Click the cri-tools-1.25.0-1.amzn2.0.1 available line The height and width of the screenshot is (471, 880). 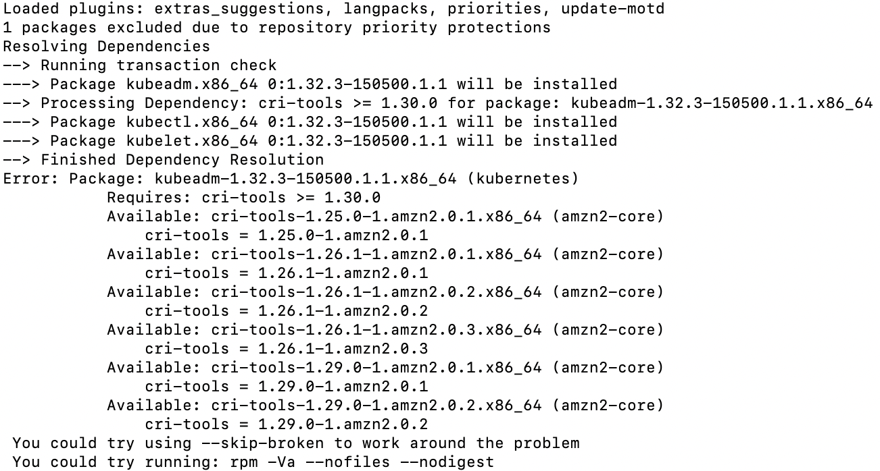tap(385, 217)
